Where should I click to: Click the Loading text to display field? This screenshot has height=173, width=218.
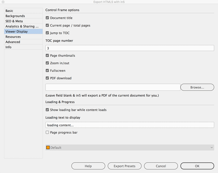coord(130,125)
